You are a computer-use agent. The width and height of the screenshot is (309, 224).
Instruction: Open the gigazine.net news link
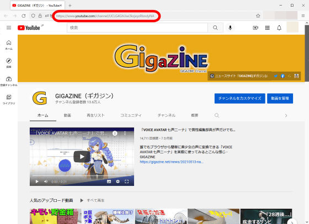click(172, 162)
